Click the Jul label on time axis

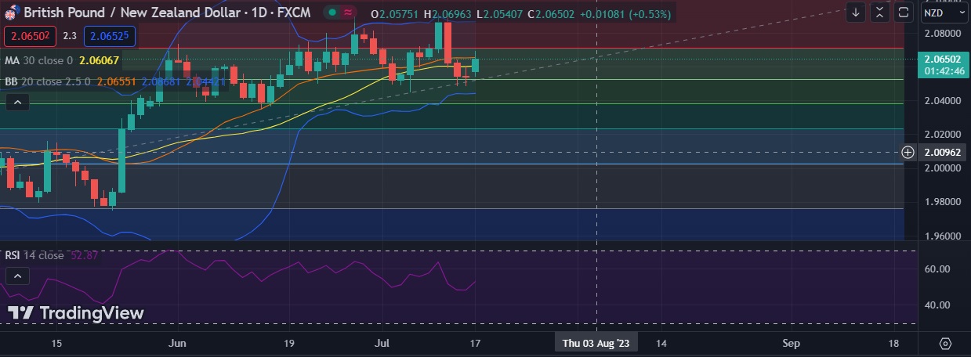click(382, 343)
